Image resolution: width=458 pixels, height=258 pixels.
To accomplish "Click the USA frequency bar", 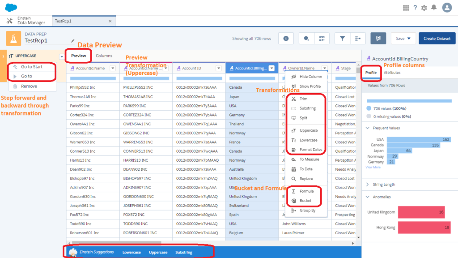I will pyautogui.click(x=419, y=140).
